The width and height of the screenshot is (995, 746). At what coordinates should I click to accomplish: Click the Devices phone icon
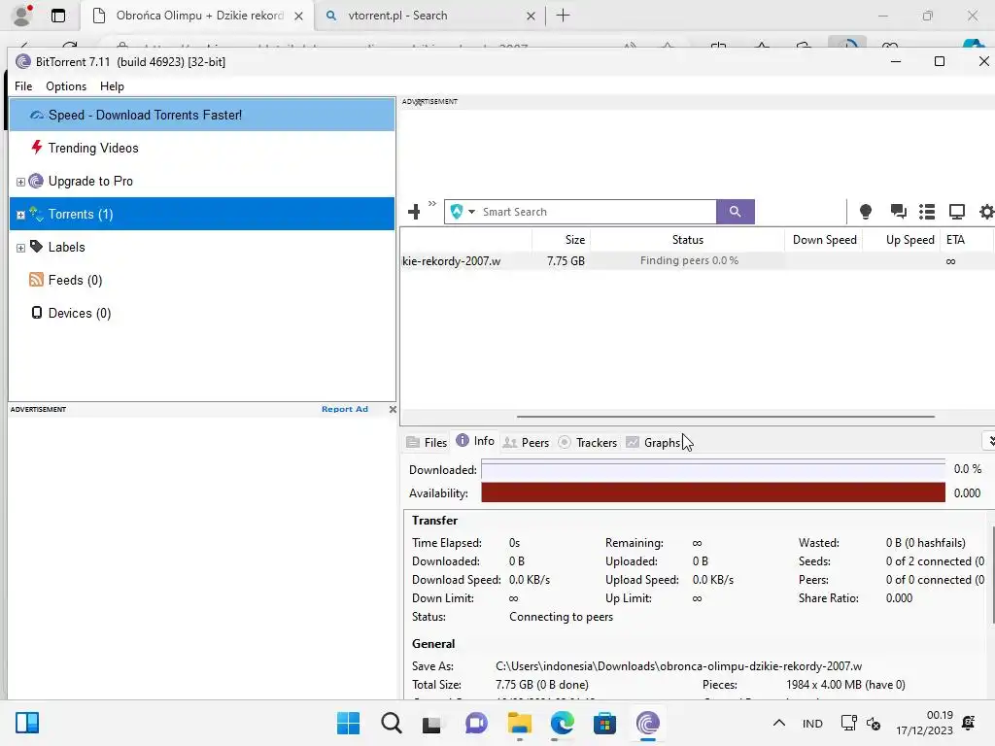[x=37, y=312]
